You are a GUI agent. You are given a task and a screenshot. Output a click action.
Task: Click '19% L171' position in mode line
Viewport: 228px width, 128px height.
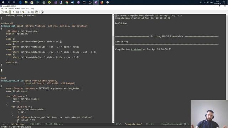(x=35, y=124)
